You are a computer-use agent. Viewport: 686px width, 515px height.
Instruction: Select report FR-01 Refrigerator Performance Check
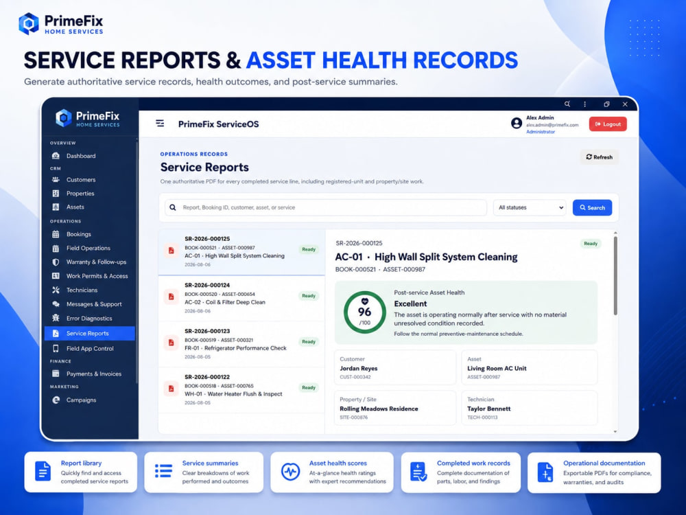(241, 344)
